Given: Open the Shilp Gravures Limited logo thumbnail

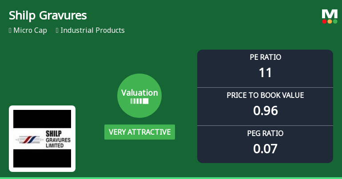Looking at the screenshot, I should point(42,139).
